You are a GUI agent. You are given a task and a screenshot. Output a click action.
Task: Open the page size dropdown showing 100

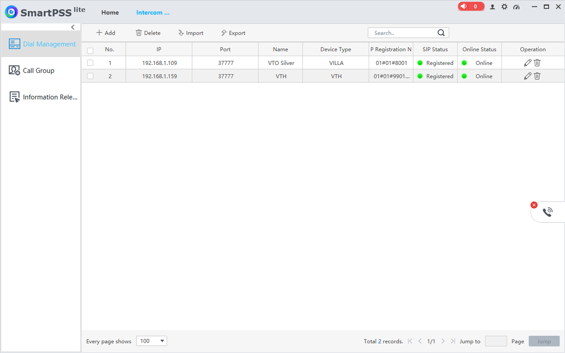tap(152, 341)
